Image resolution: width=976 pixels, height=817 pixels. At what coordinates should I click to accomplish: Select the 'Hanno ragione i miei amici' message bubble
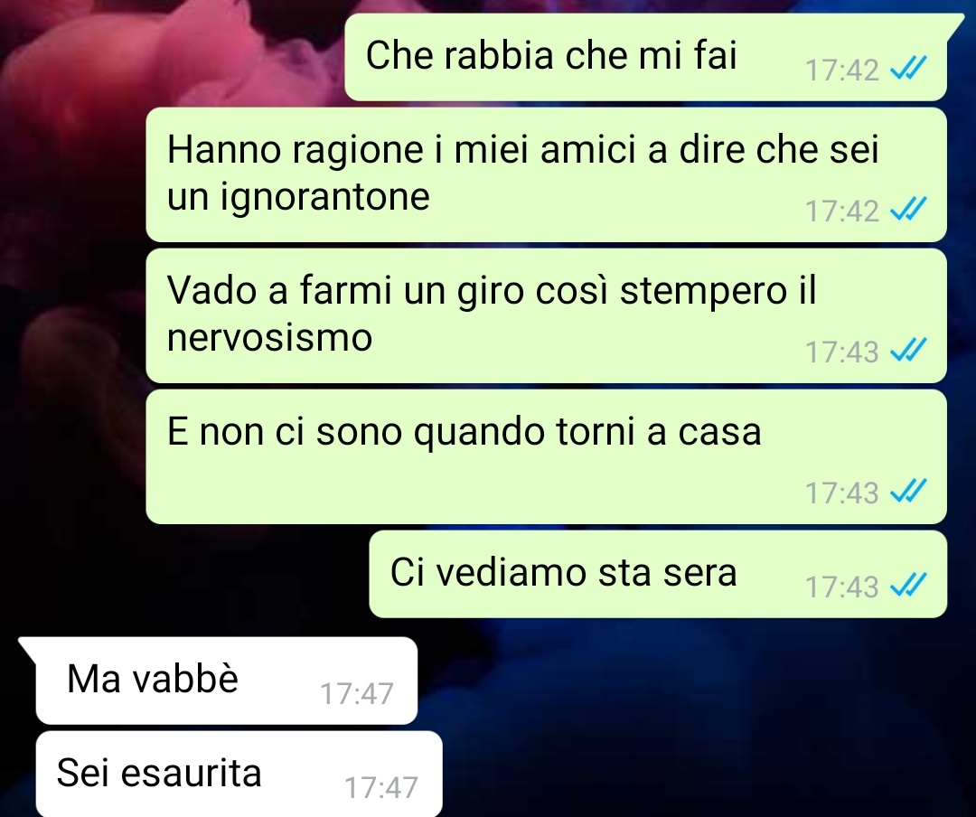546,174
